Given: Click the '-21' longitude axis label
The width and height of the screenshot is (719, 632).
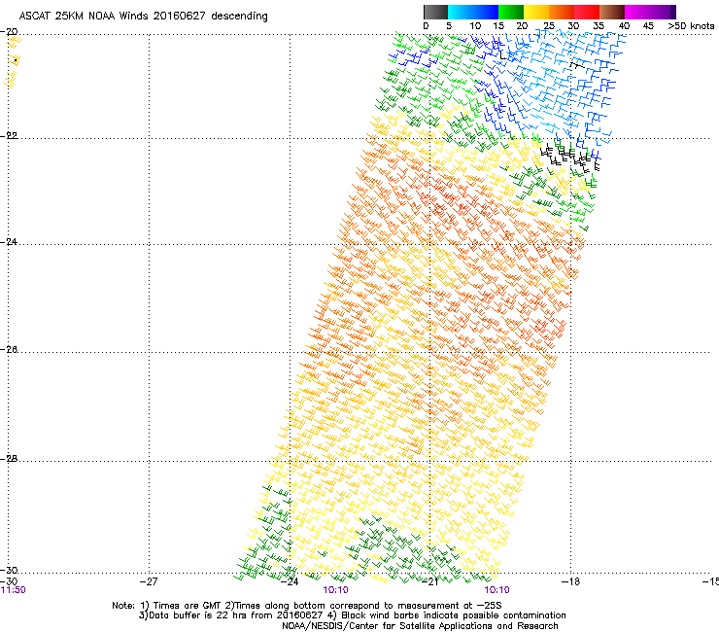Looking at the screenshot, I should point(429,581).
